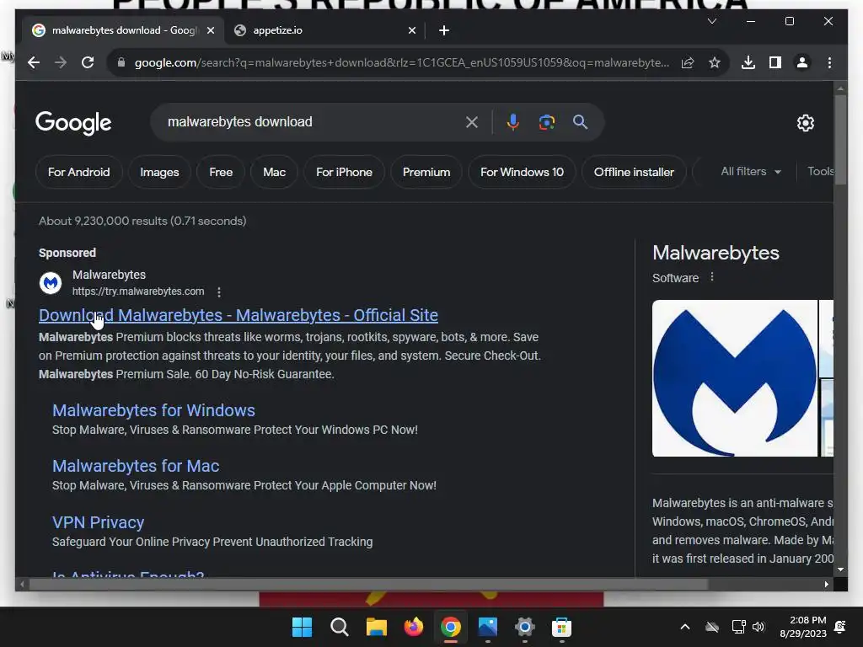Open Malwarebytes for Windows sitelink
This screenshot has height=647, width=863.
tap(153, 410)
